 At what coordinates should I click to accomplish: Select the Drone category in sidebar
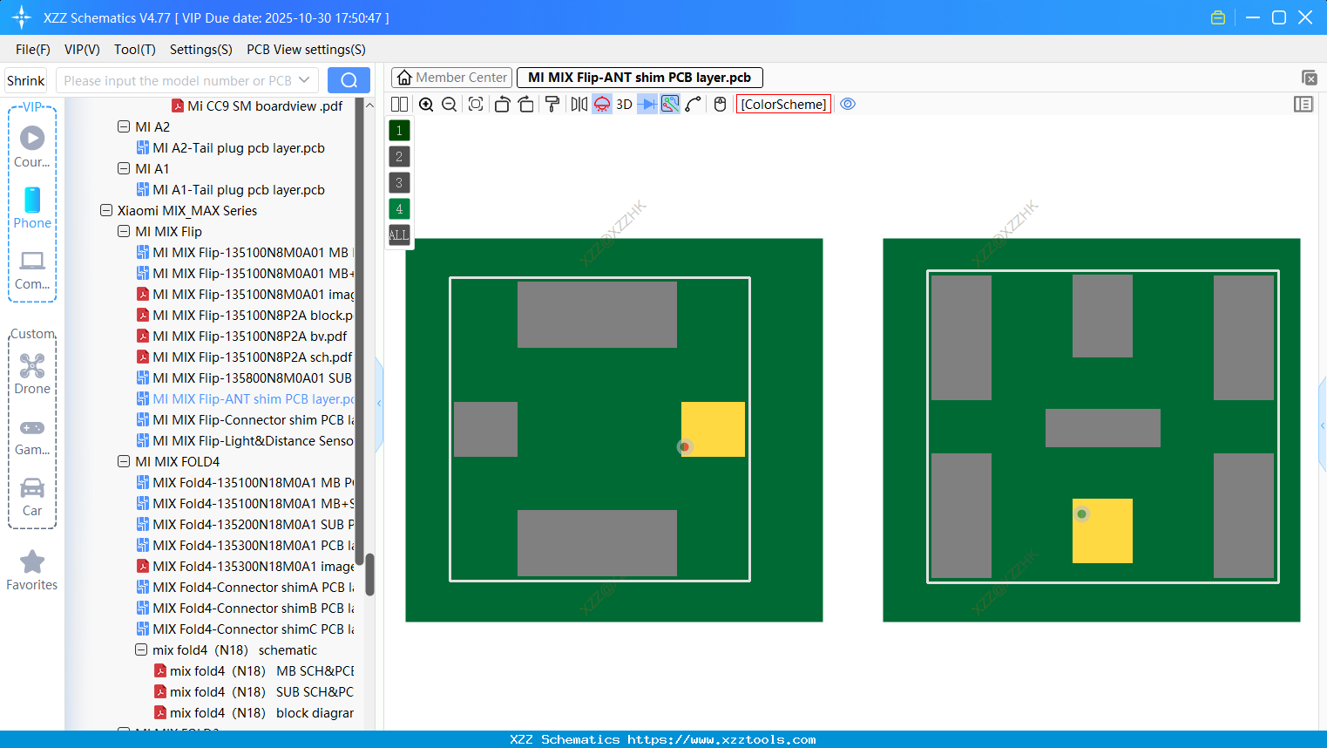click(32, 374)
